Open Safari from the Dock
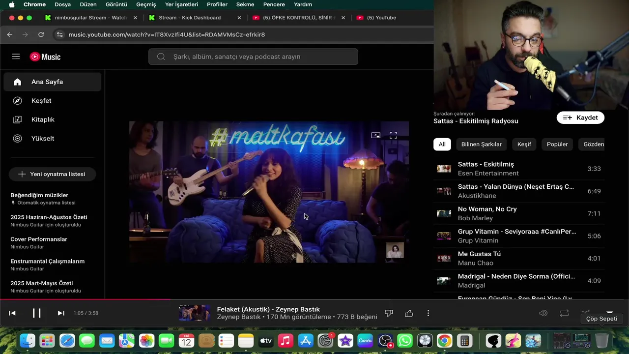The image size is (629, 354). point(67,340)
